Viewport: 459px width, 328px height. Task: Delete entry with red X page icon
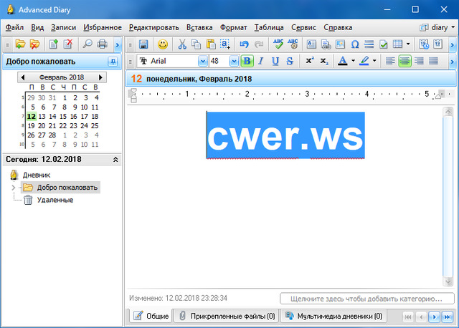click(68, 44)
